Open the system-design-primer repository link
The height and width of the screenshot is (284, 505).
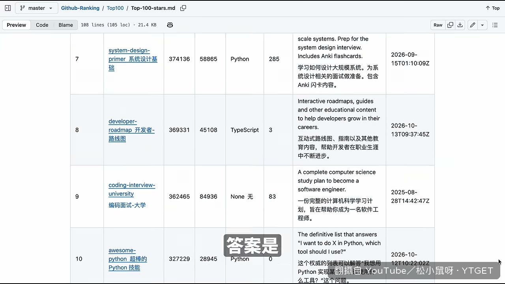click(x=133, y=59)
